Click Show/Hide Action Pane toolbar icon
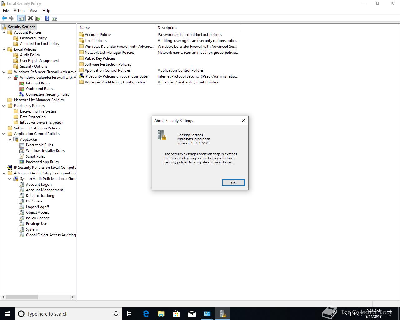 (x=55, y=18)
